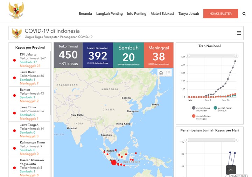Click the red dot beside Jawa Tengah
Image resolution: width=252 pixels, height=177 pixels.
tap(14, 131)
